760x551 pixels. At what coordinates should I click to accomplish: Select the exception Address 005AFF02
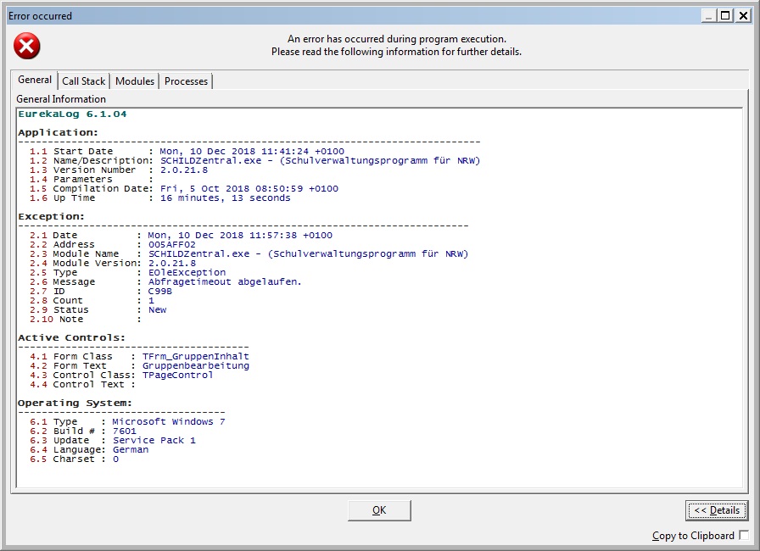click(172, 244)
